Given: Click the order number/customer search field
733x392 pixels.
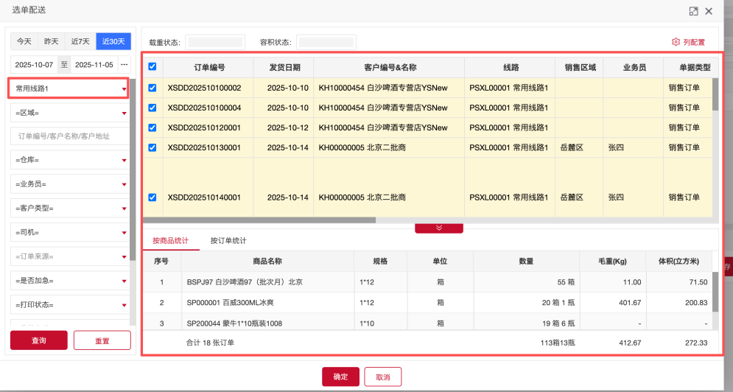Looking at the screenshot, I should pyautogui.click(x=70, y=136).
